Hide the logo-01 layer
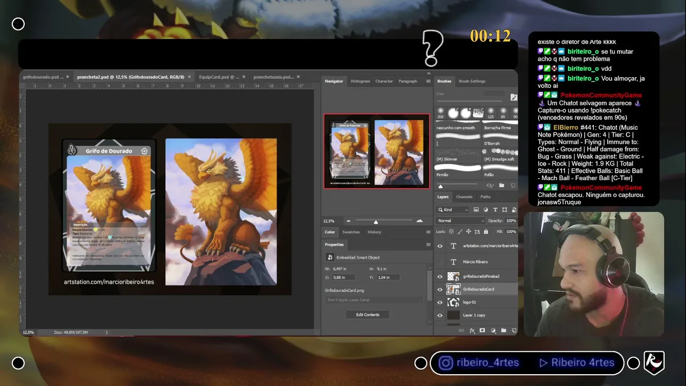Screen dimensions: 686x386 (x=440, y=302)
